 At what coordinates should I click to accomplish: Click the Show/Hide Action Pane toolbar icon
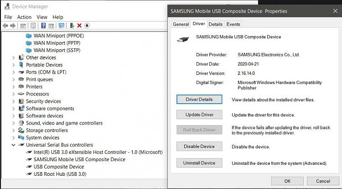51,26
